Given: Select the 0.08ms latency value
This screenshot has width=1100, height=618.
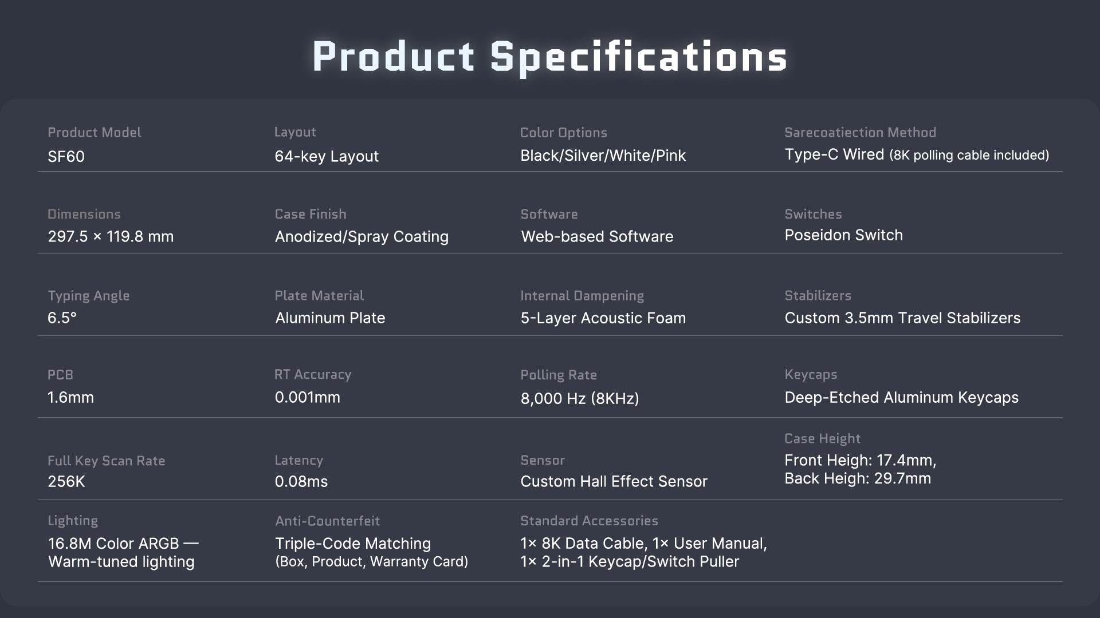Looking at the screenshot, I should pyautogui.click(x=301, y=482).
